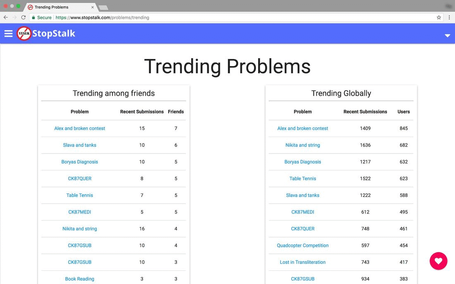Reload the page using the refresh icon
This screenshot has height=284, width=455.
pyautogui.click(x=23, y=17)
